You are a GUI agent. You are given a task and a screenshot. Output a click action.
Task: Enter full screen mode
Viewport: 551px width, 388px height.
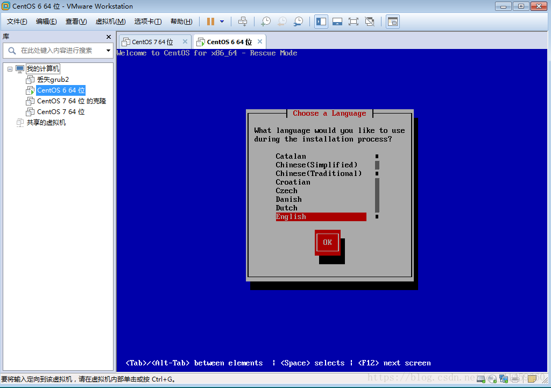tap(354, 22)
